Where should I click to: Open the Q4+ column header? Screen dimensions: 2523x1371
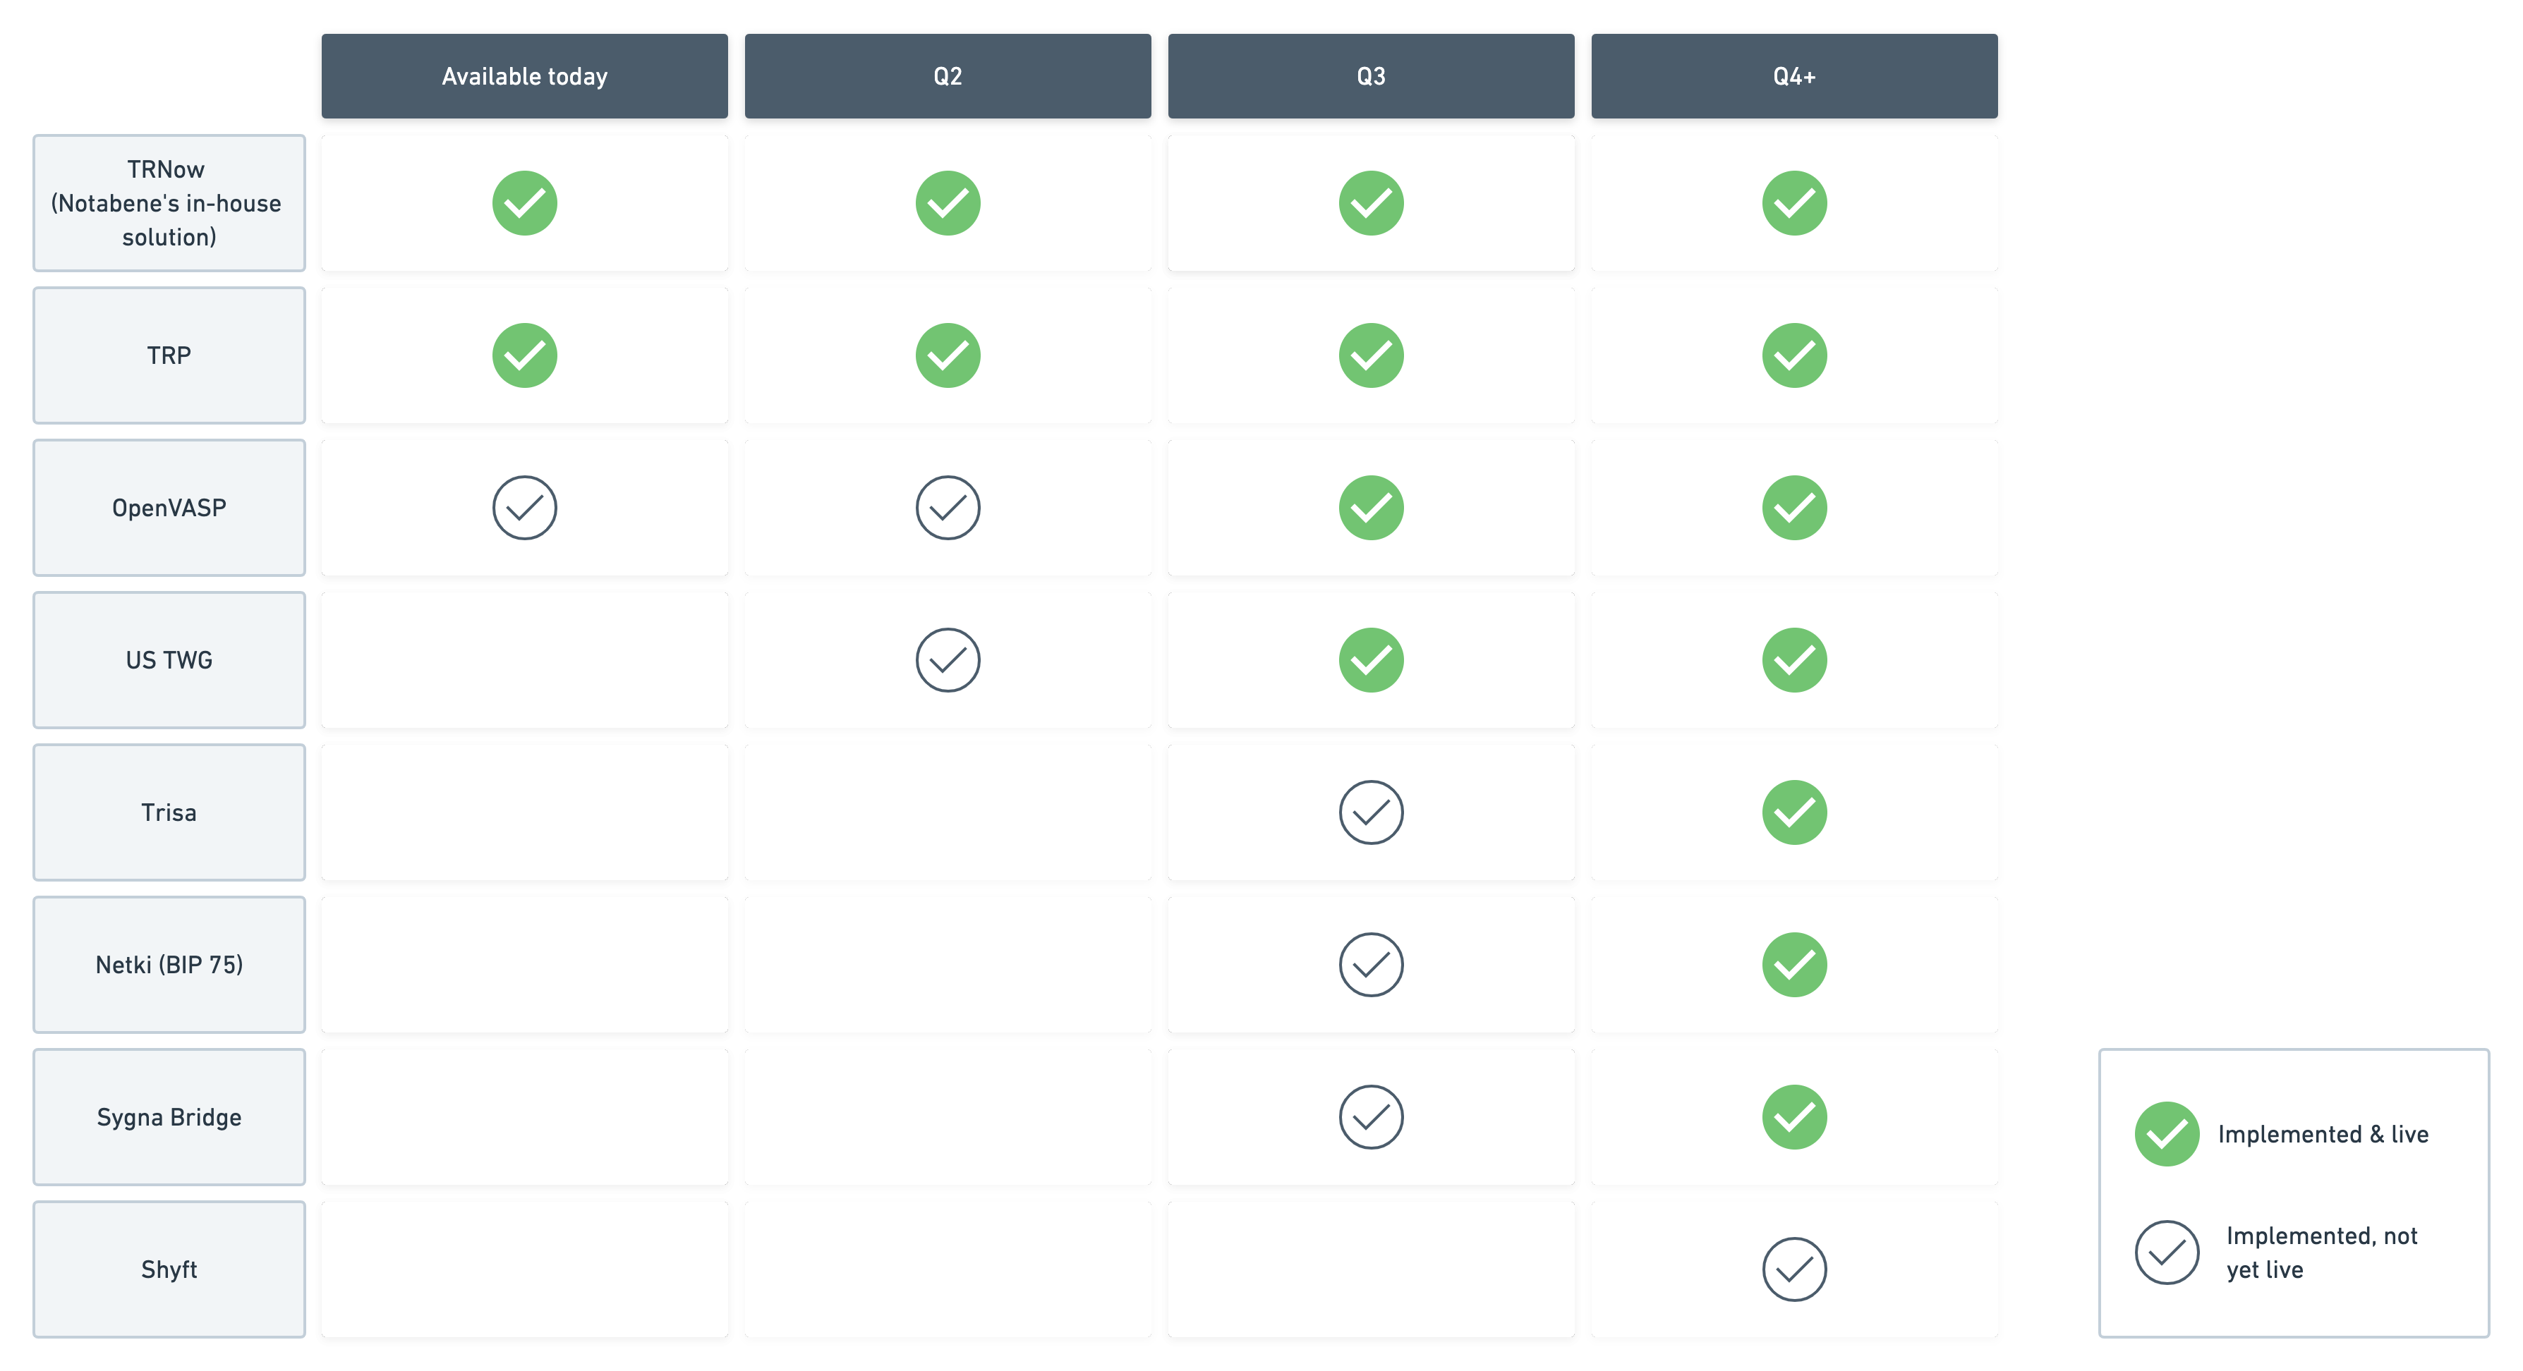tap(1793, 76)
